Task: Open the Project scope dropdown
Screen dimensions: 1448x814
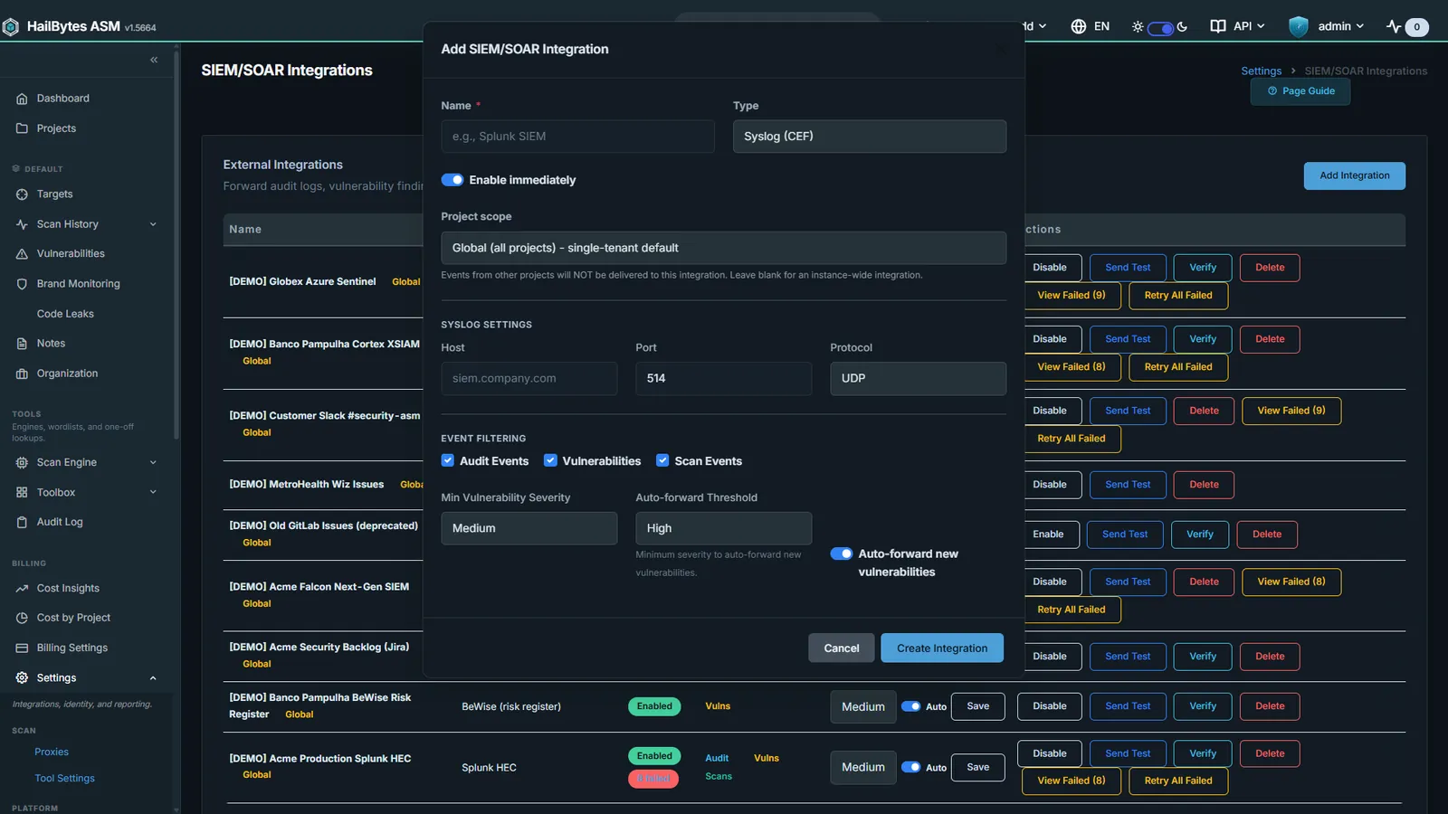Action: (723, 248)
